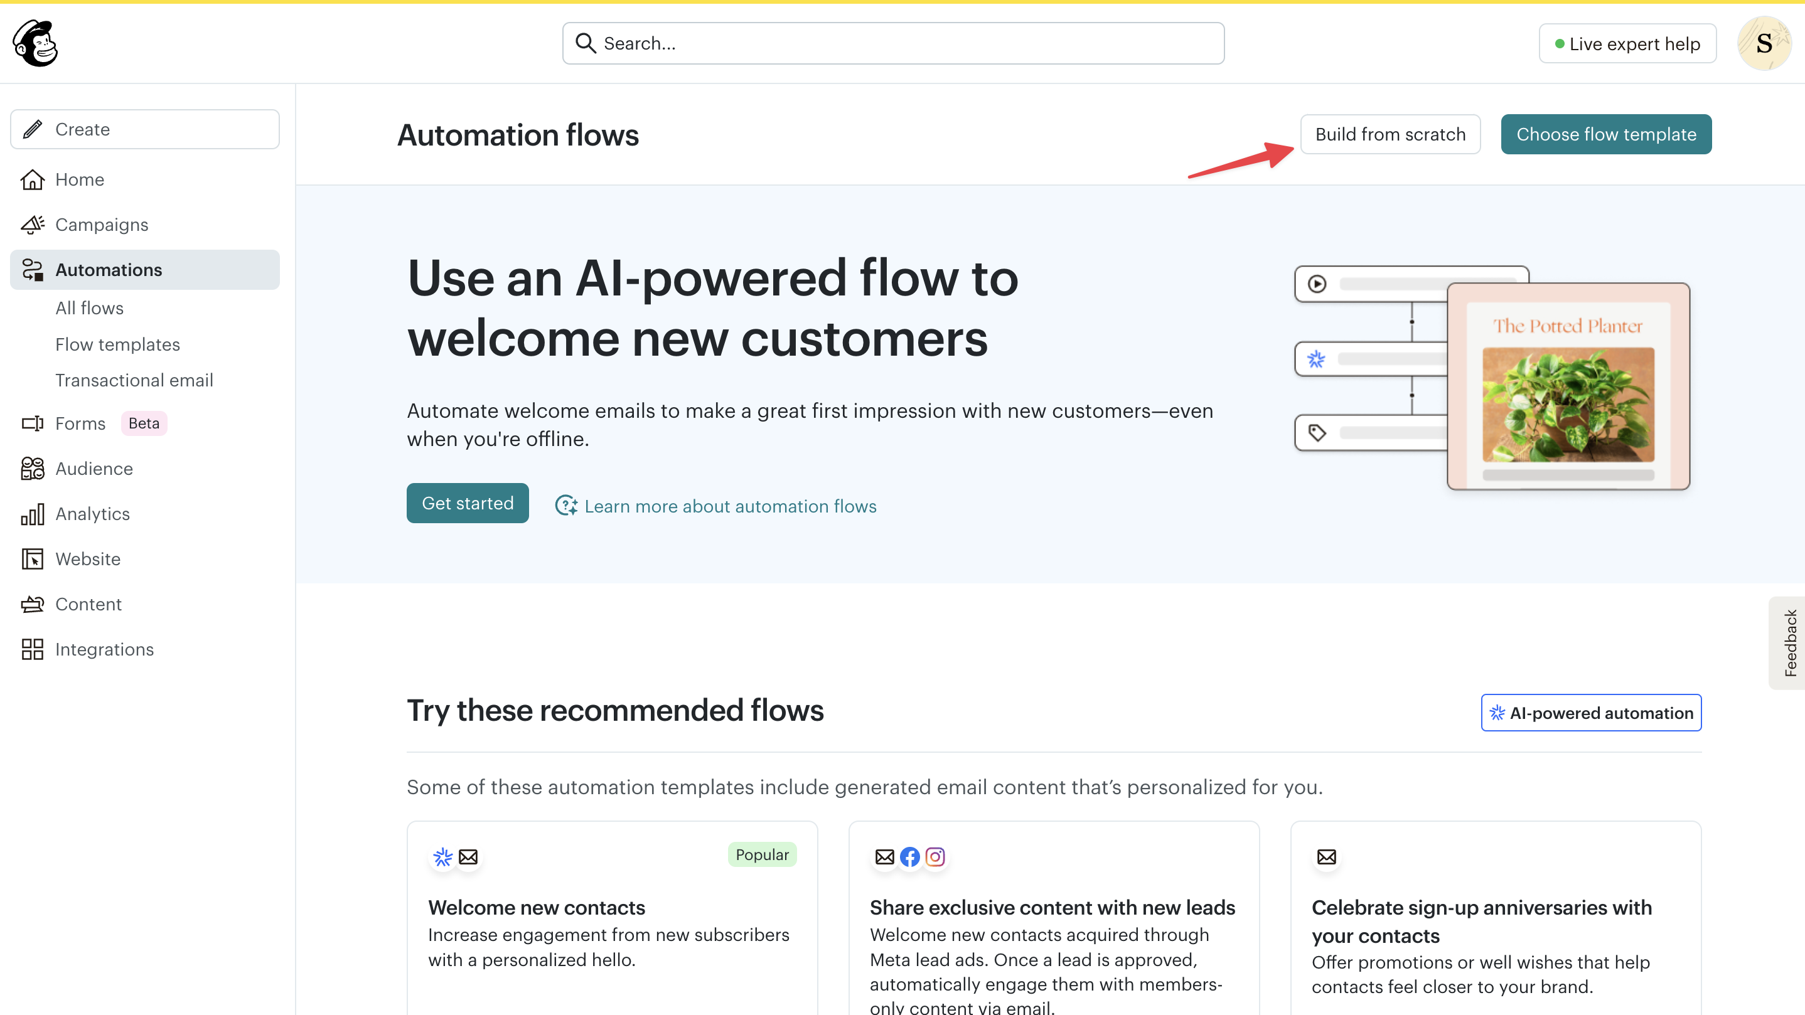Select the Campaigns megaphone icon
Screen dimensions: 1805x1015
32,225
